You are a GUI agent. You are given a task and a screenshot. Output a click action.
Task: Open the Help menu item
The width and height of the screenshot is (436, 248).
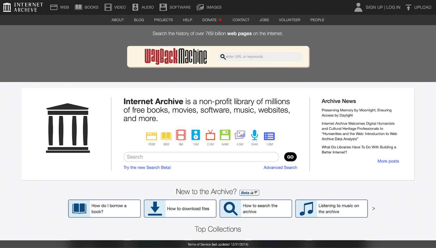click(187, 20)
